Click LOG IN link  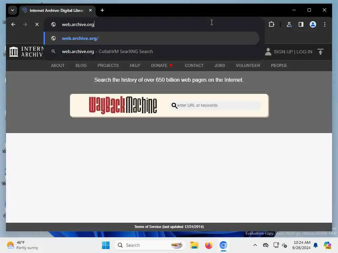point(304,52)
